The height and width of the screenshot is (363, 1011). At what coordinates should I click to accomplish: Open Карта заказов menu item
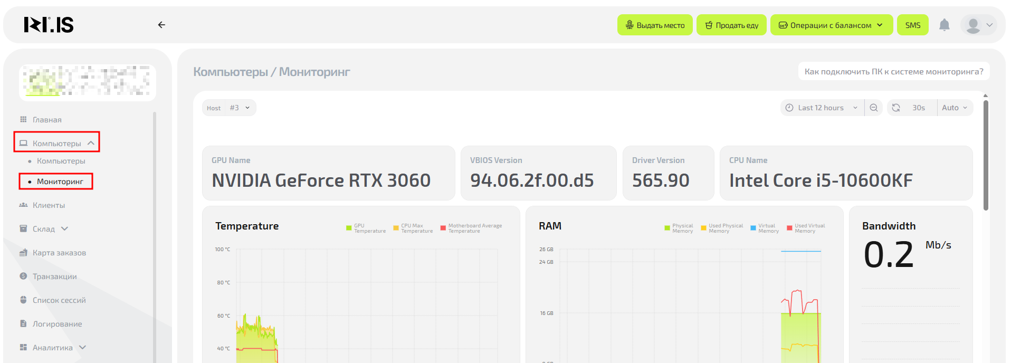coord(59,253)
